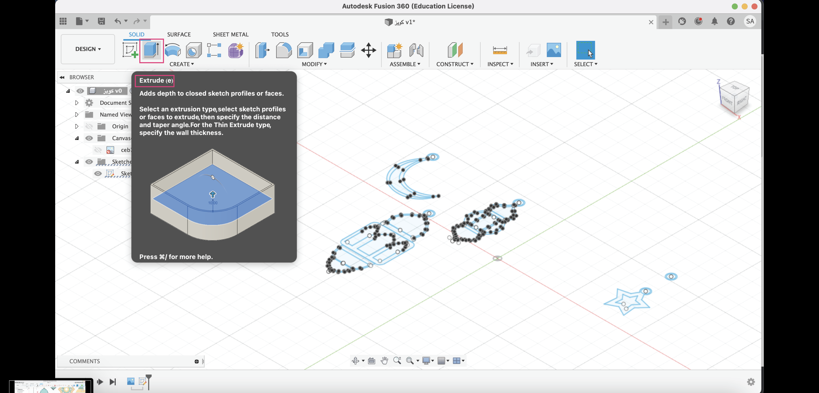Open the SELECT dropdown menu
Viewport: 819px width, 393px height.
585,64
